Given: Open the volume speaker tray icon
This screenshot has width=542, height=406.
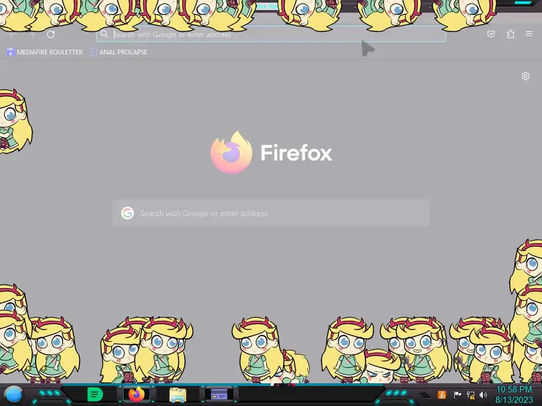Looking at the screenshot, I should click(x=483, y=394).
